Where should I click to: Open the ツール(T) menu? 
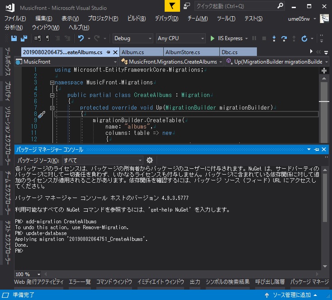[226, 18]
